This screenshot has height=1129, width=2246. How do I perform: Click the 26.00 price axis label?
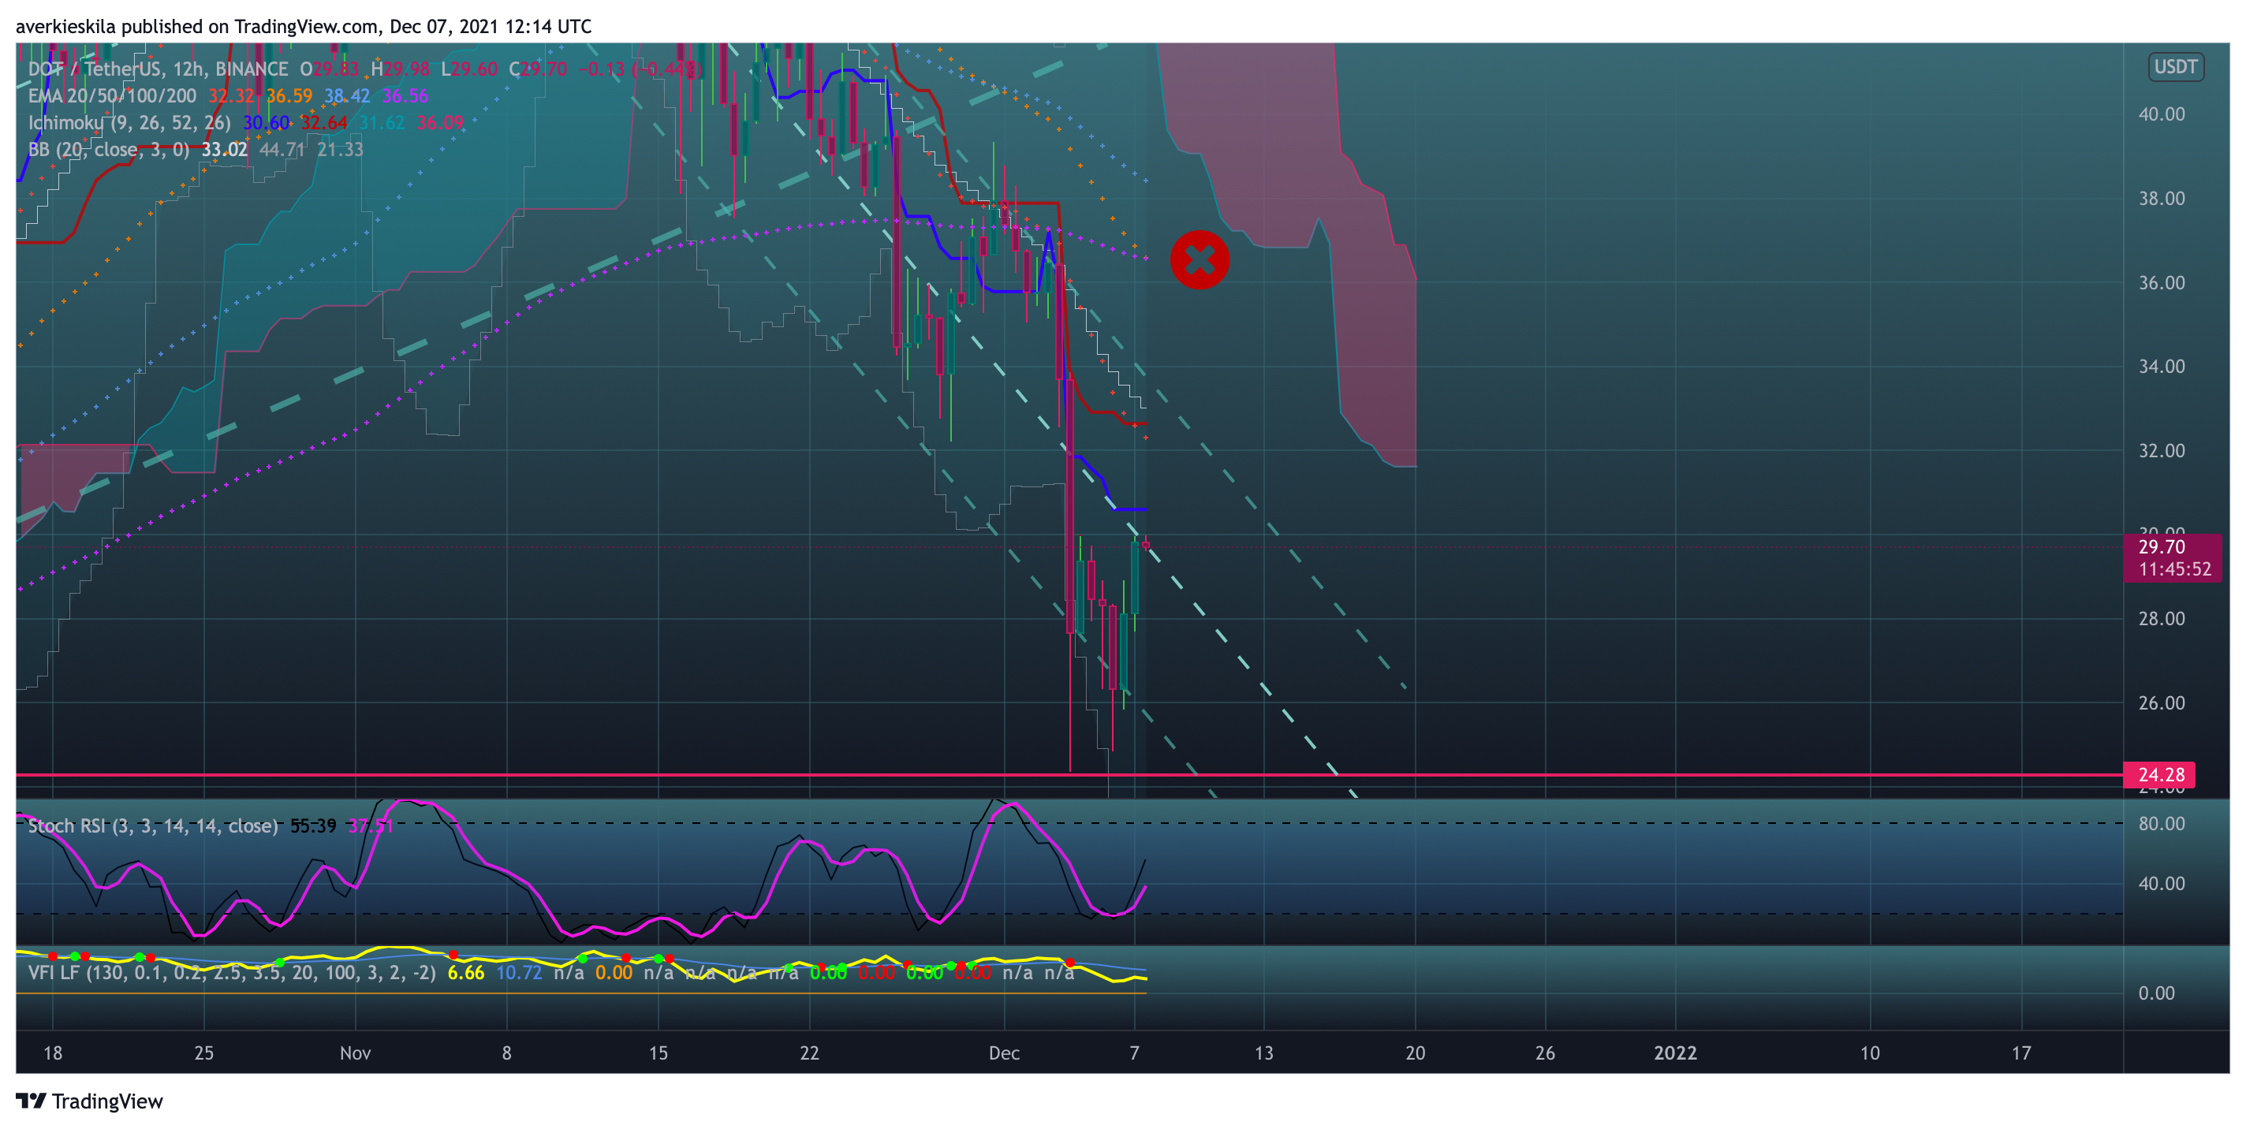click(x=2162, y=702)
